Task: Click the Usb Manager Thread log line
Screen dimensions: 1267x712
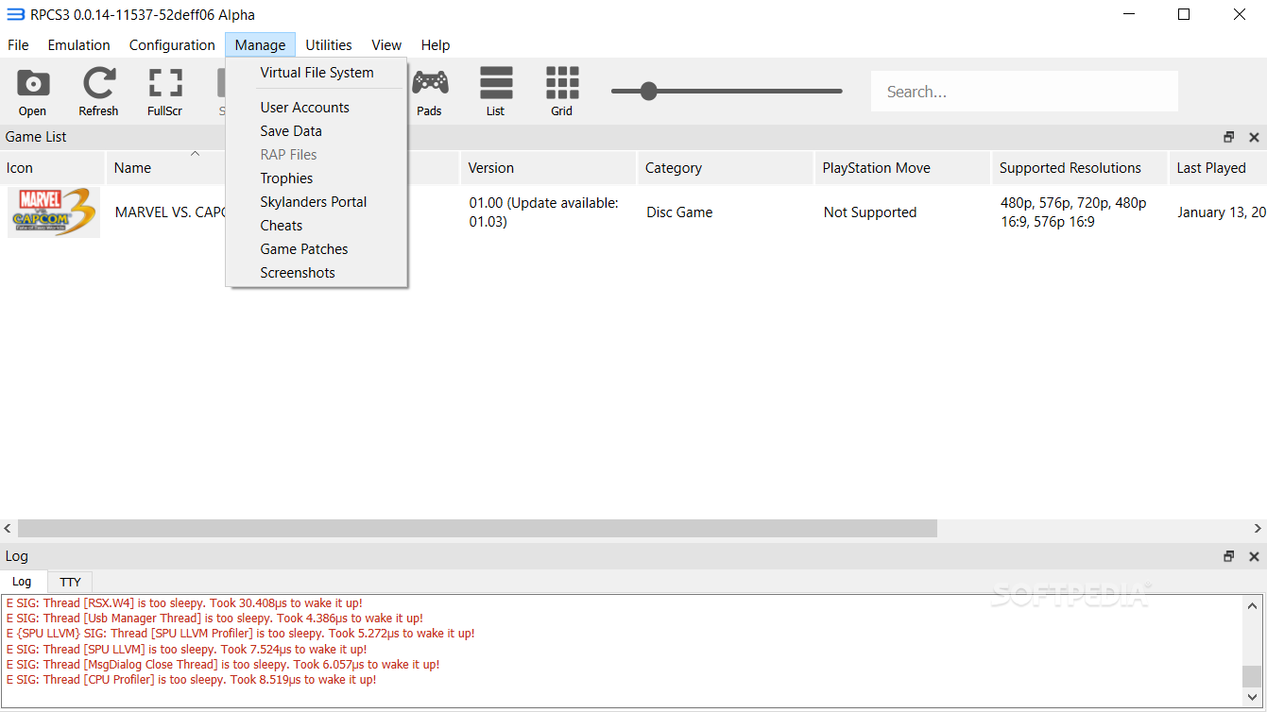Action: click(x=214, y=619)
